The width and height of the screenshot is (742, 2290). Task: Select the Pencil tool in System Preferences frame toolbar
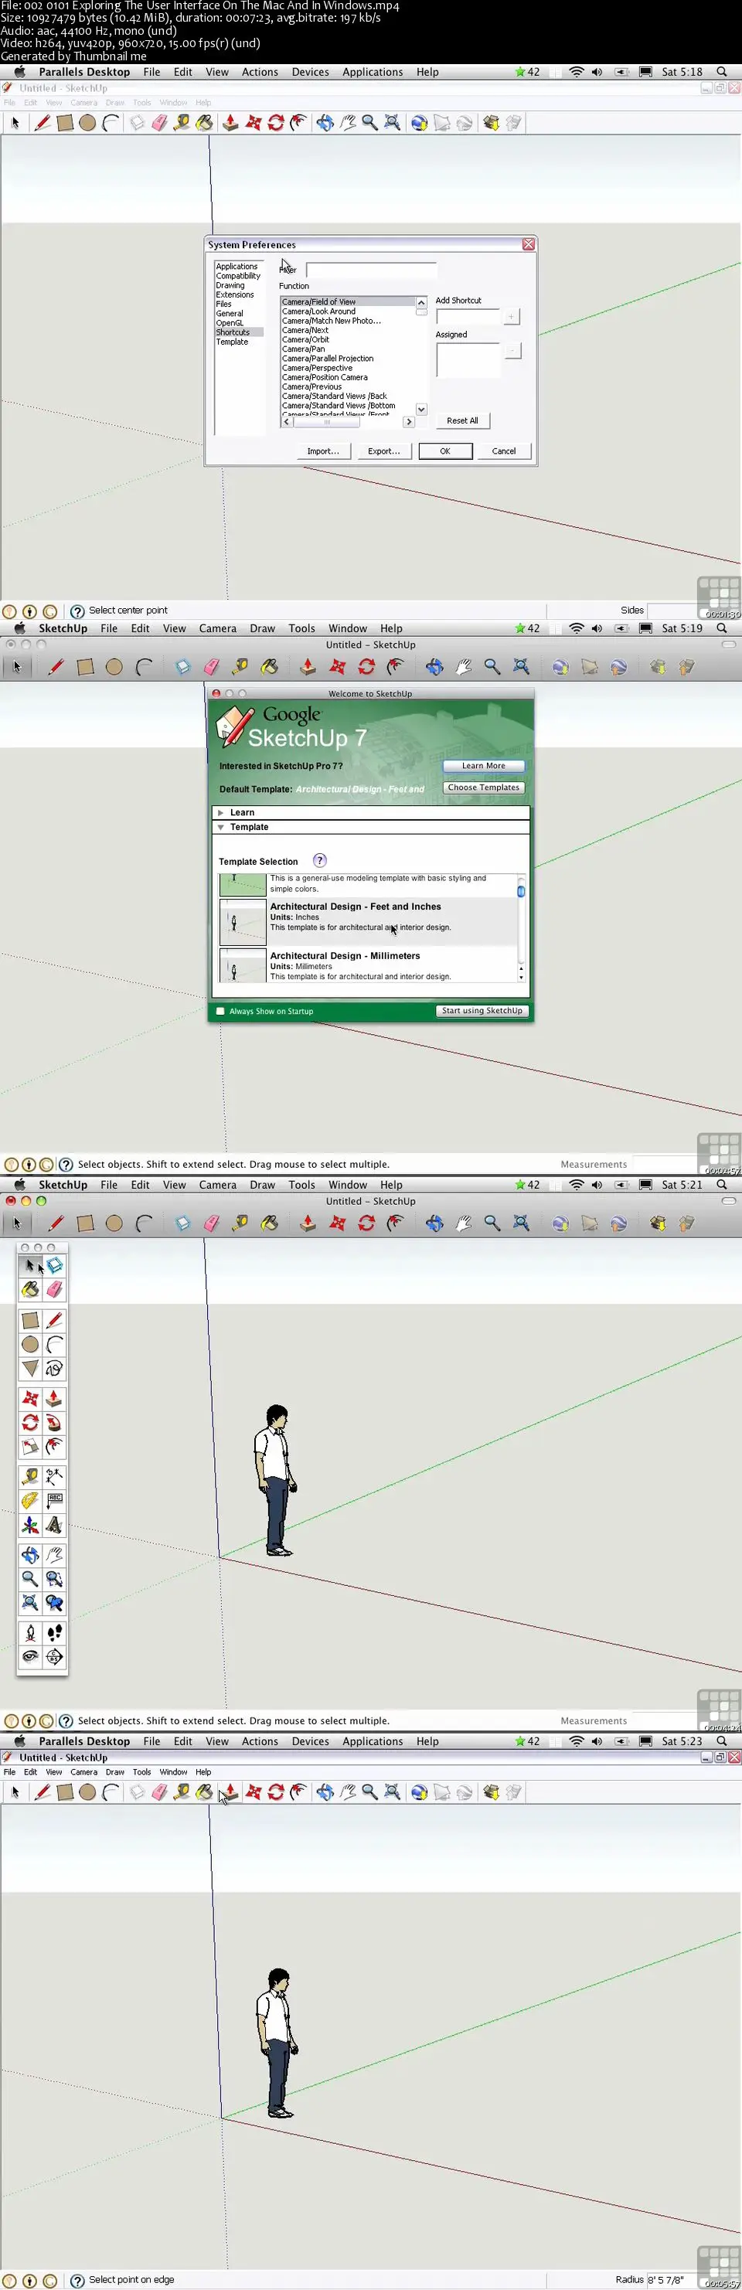(x=42, y=123)
